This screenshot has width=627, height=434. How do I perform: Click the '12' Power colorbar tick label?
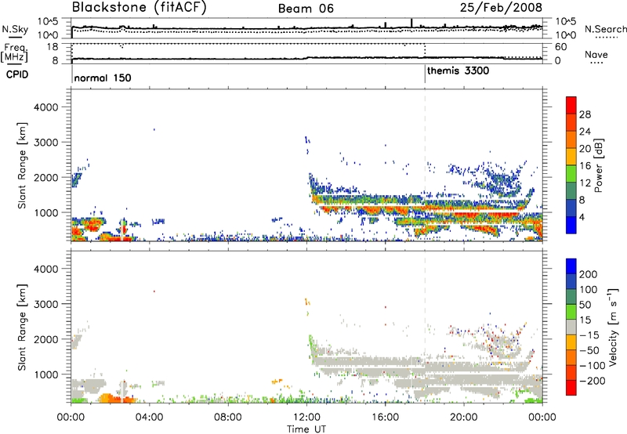tap(585, 183)
